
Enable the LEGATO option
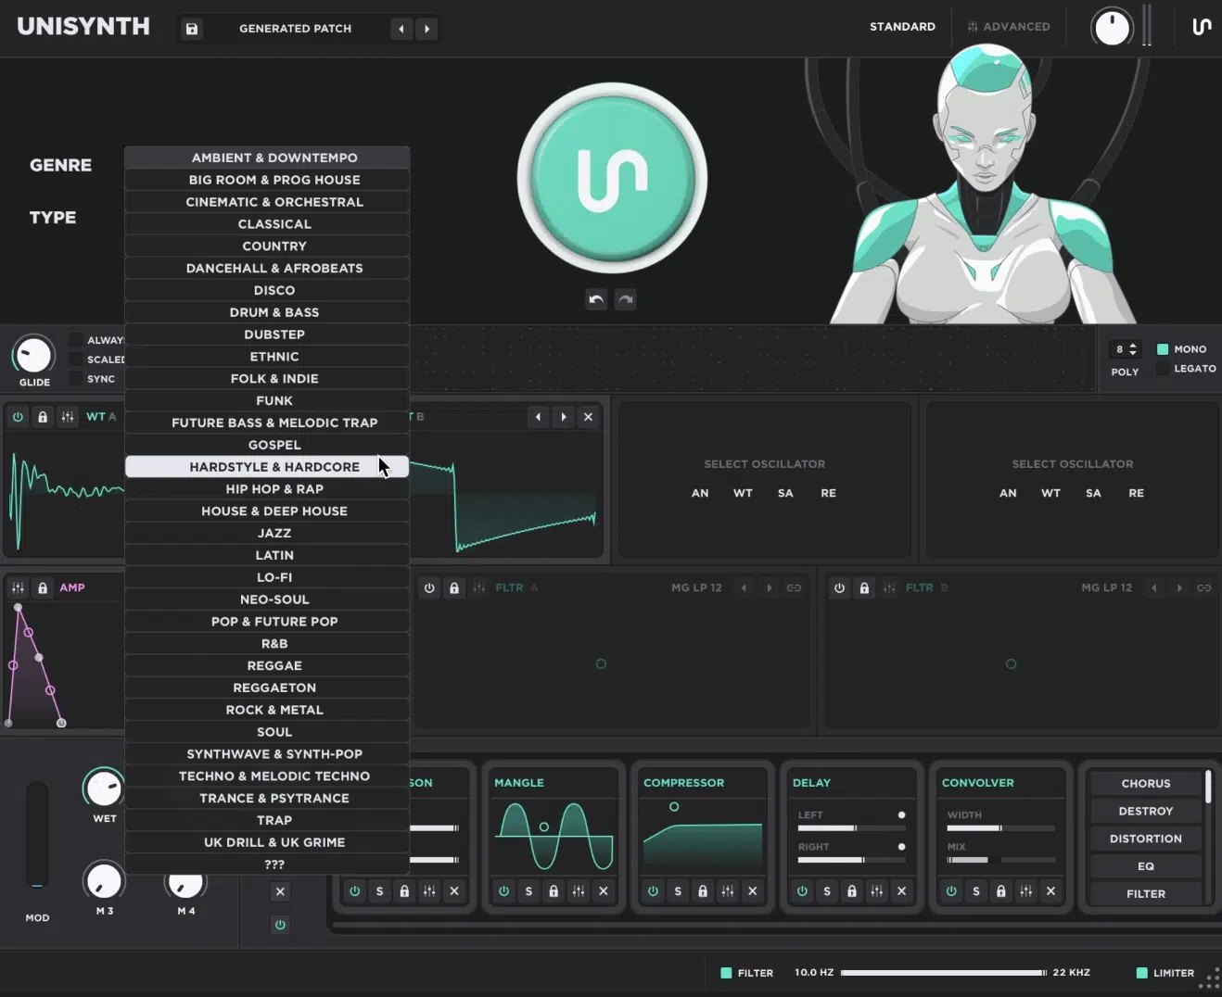click(1164, 368)
